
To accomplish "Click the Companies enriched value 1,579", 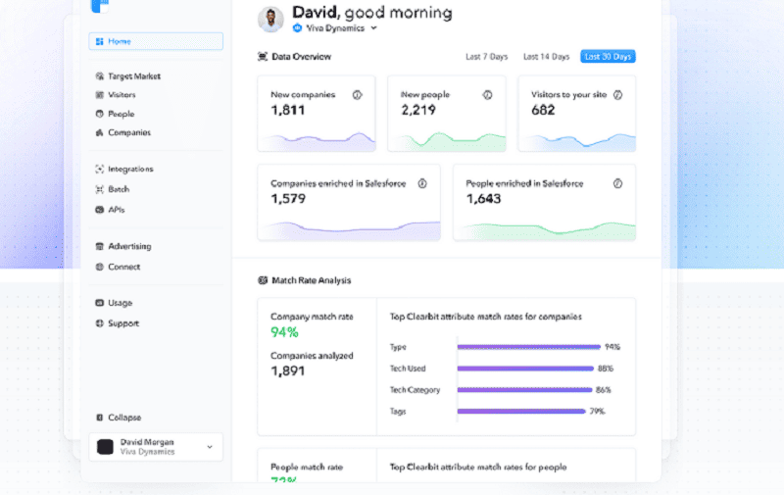I will click(x=288, y=199).
